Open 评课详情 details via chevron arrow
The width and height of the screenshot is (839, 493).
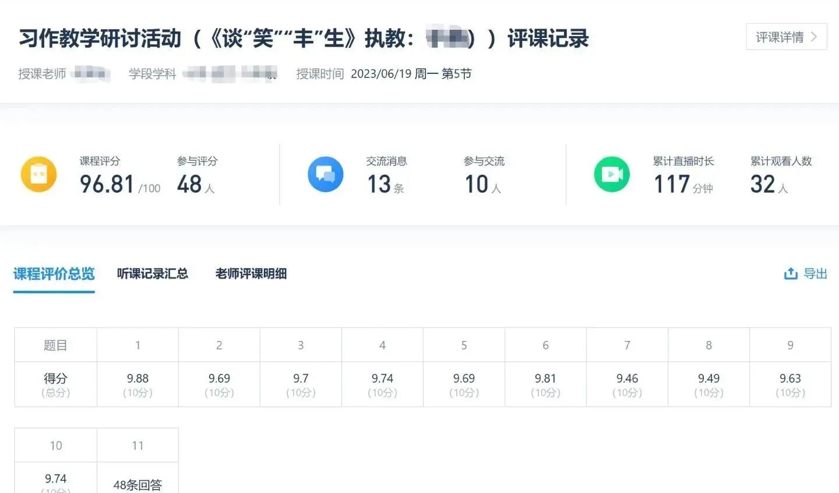click(814, 37)
